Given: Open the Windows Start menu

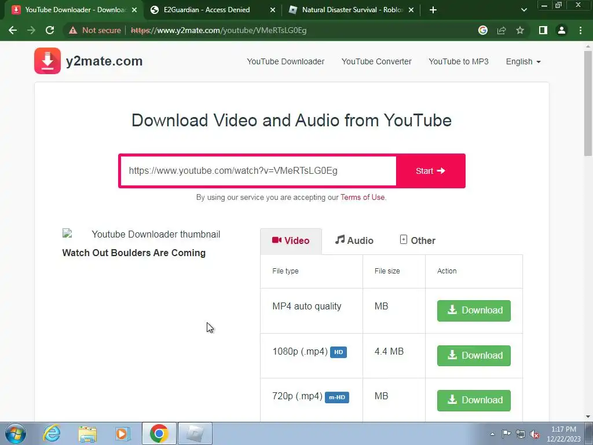Looking at the screenshot, I should [x=16, y=433].
